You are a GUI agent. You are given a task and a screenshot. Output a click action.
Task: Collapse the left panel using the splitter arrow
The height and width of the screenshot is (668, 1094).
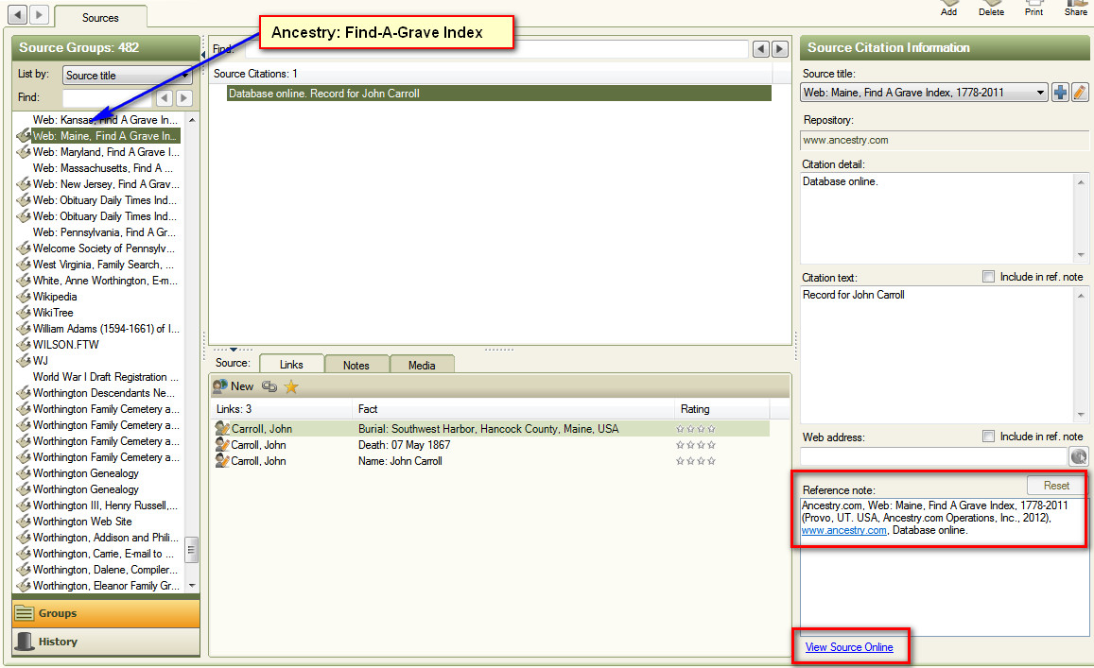203,54
